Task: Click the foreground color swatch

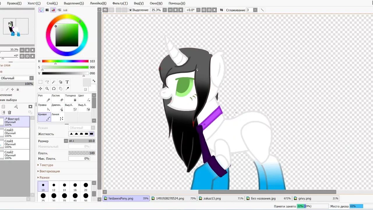Action: point(87,82)
